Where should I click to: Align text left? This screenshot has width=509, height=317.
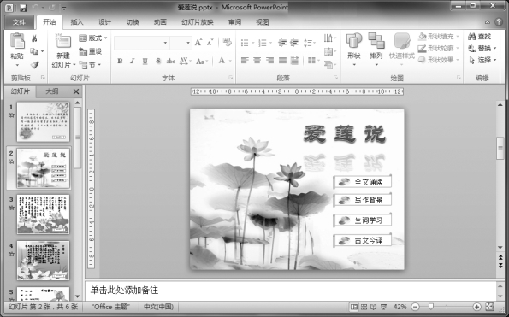pos(245,61)
